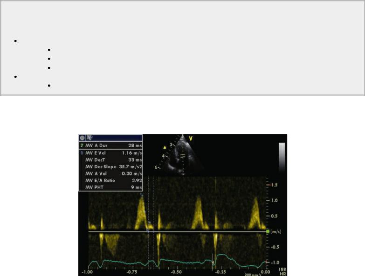Select the MV PHT 9 ms row

coord(111,187)
